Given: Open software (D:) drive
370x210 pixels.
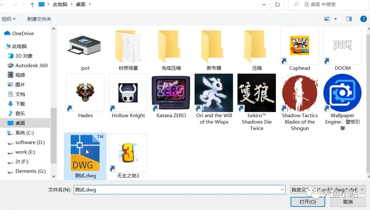Looking at the screenshot, I should click(x=30, y=143).
